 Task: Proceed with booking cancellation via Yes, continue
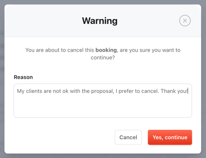(x=170, y=137)
